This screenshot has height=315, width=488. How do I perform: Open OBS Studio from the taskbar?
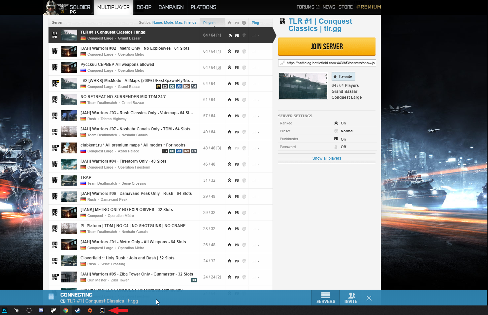(x=29, y=310)
